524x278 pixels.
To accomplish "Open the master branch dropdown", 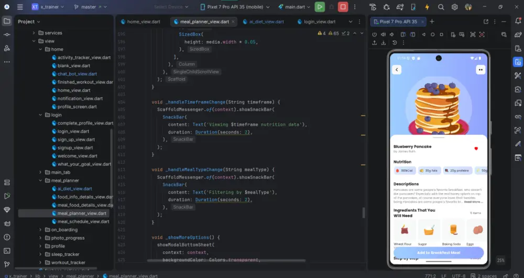I will (91, 7).
